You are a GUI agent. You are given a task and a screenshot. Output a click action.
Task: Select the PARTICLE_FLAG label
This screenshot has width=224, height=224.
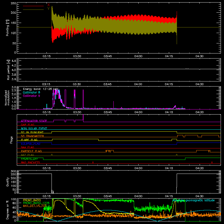click(31, 151)
